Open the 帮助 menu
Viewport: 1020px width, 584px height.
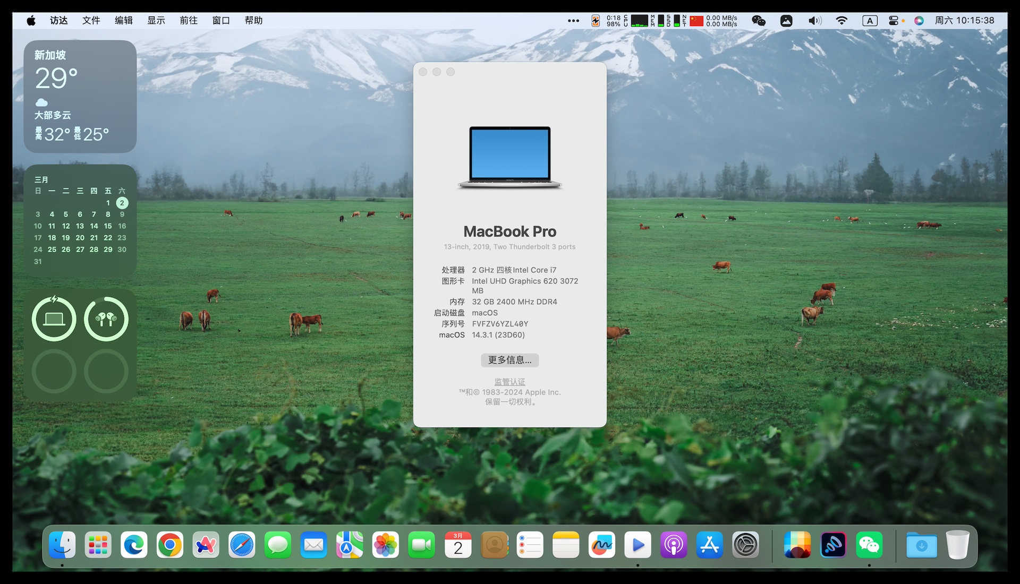tap(253, 21)
